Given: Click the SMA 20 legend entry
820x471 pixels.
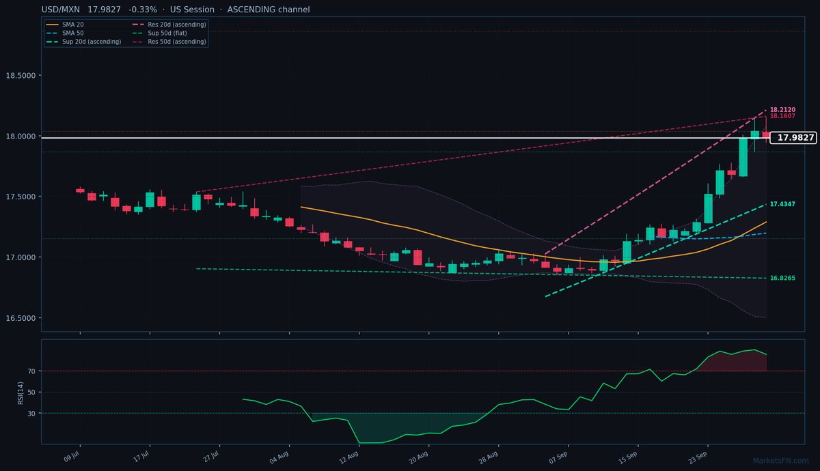Looking at the screenshot, I should click(x=65, y=25).
